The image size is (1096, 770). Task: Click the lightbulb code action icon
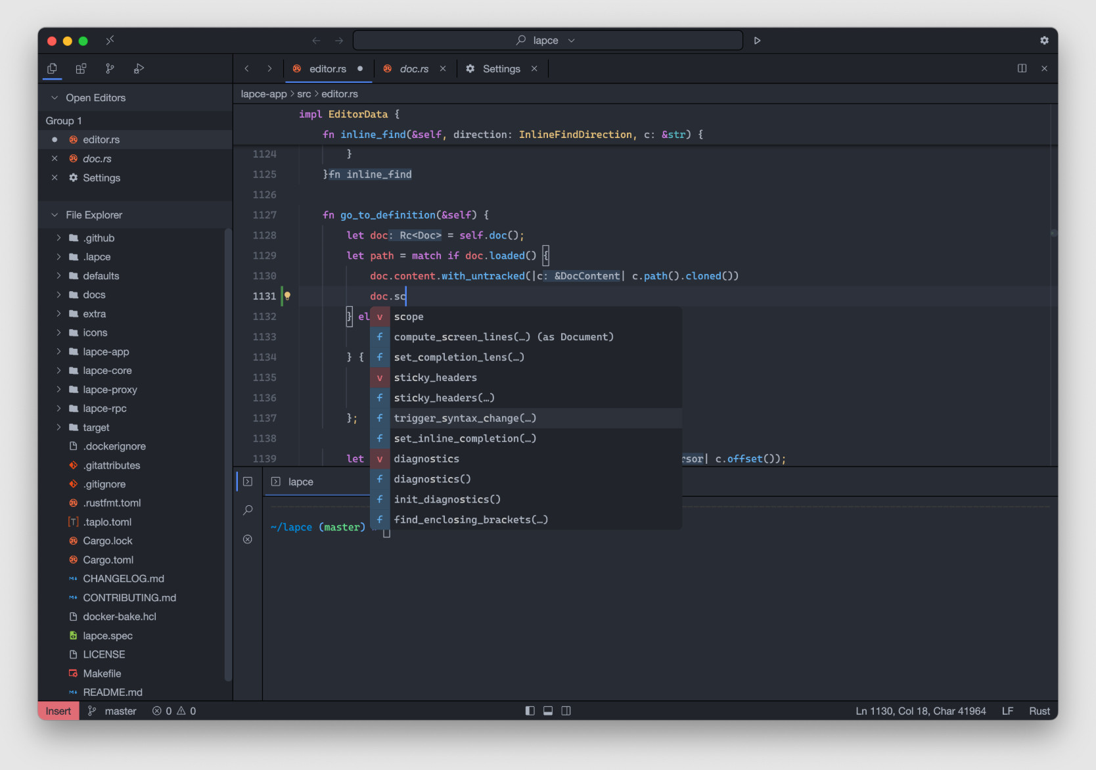coord(287,296)
